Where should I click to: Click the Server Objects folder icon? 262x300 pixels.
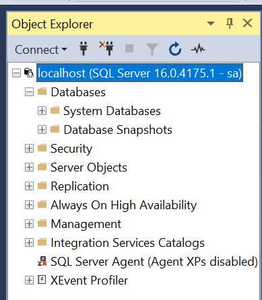pos(42,167)
